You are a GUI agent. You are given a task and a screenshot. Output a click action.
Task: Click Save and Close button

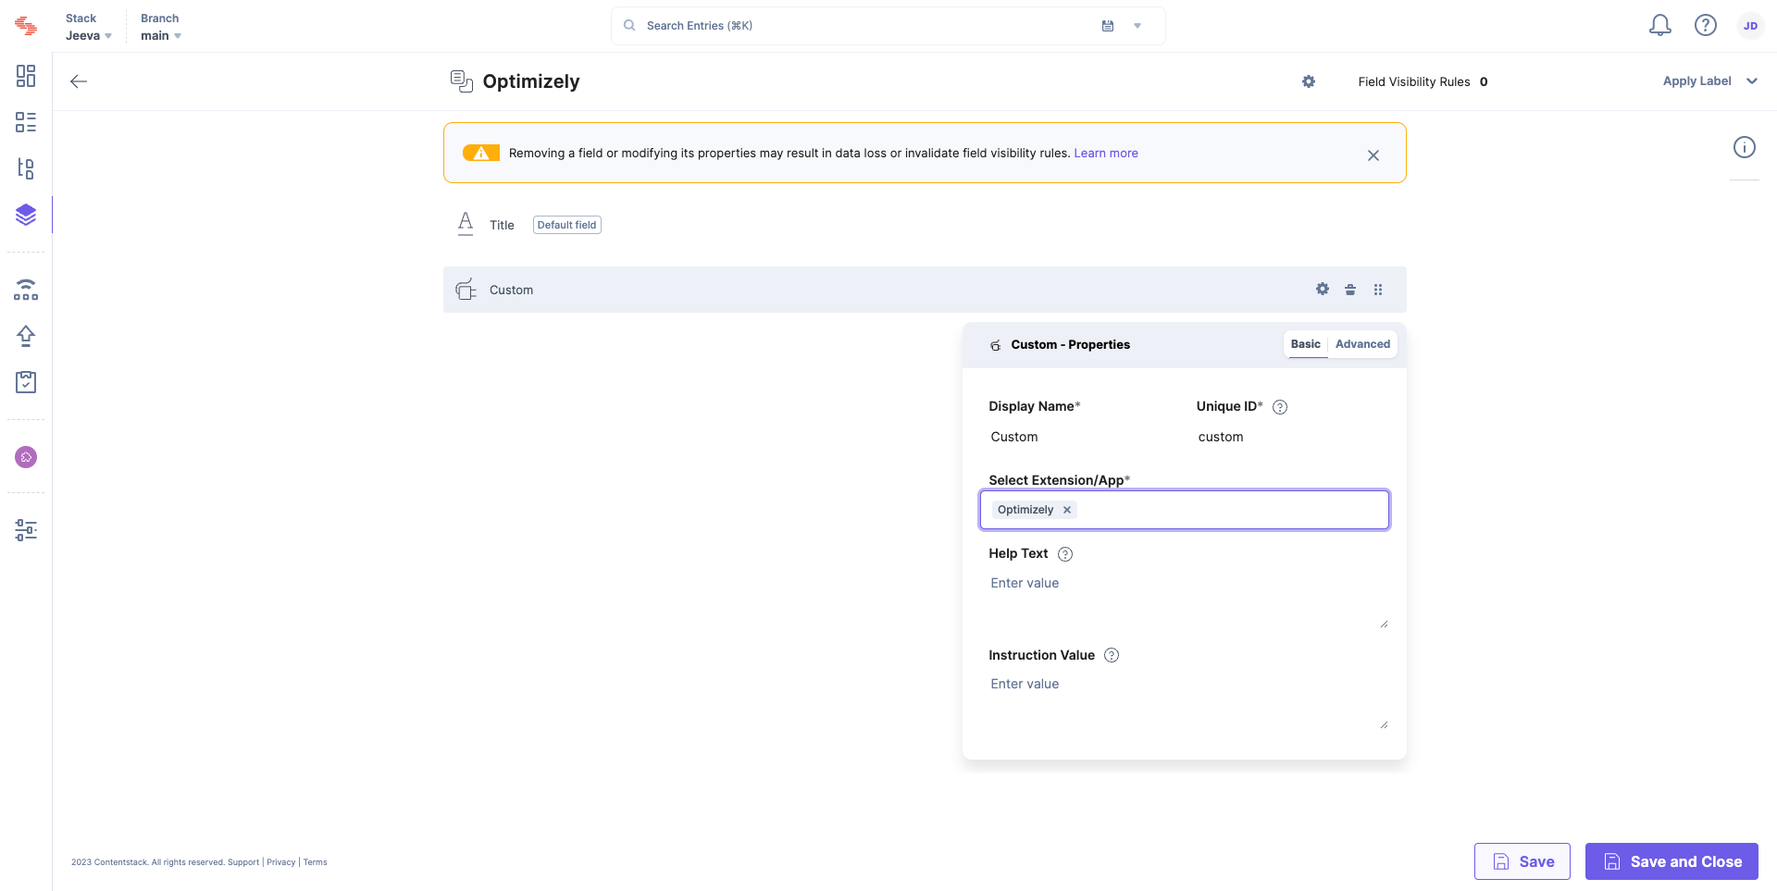1671,861
